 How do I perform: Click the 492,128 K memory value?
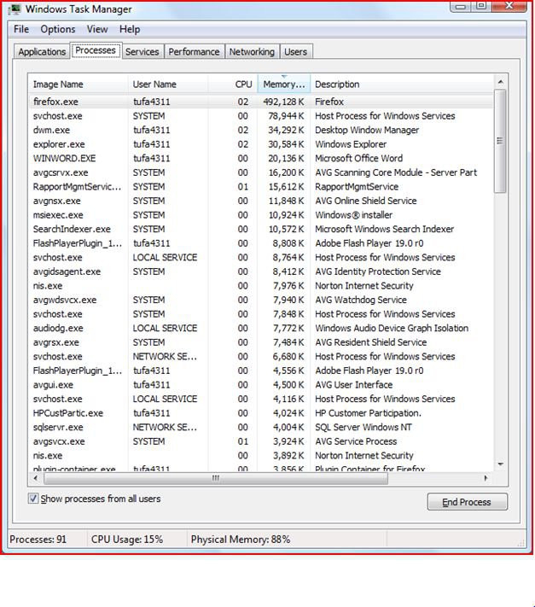point(283,102)
